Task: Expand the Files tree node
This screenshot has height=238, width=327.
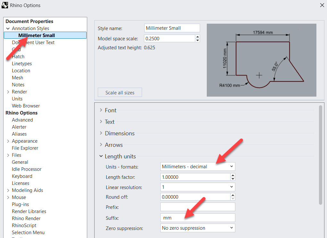Action: tap(8, 155)
